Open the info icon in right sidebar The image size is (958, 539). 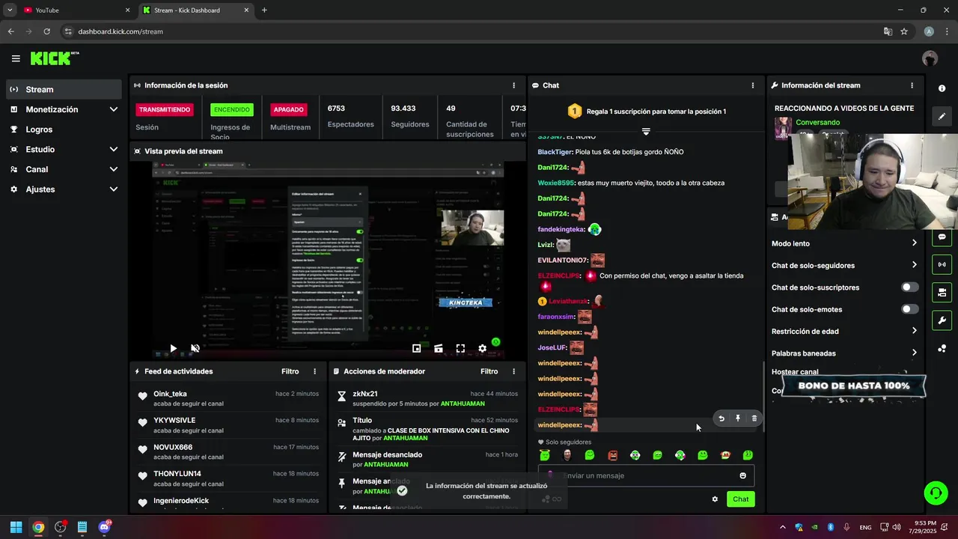(942, 88)
